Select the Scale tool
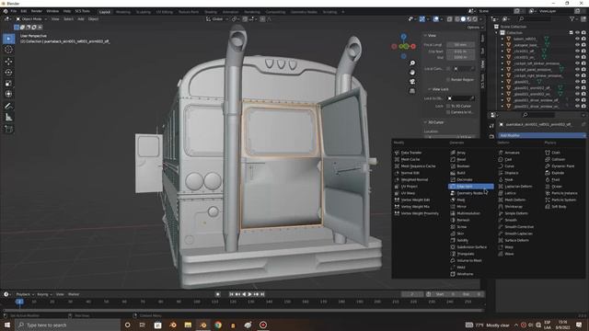 8,84
